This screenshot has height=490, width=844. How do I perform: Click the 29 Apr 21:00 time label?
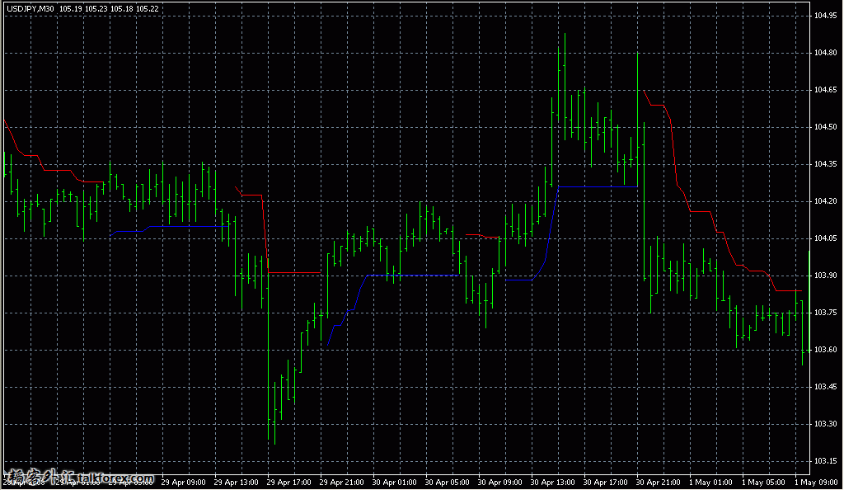(x=342, y=483)
